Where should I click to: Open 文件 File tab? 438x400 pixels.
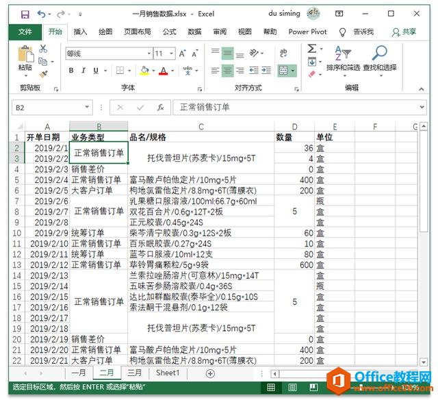click(x=25, y=32)
